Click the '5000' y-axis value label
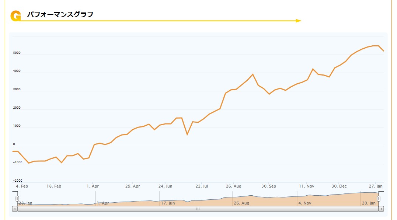This screenshot has width=397, height=220. [17, 53]
